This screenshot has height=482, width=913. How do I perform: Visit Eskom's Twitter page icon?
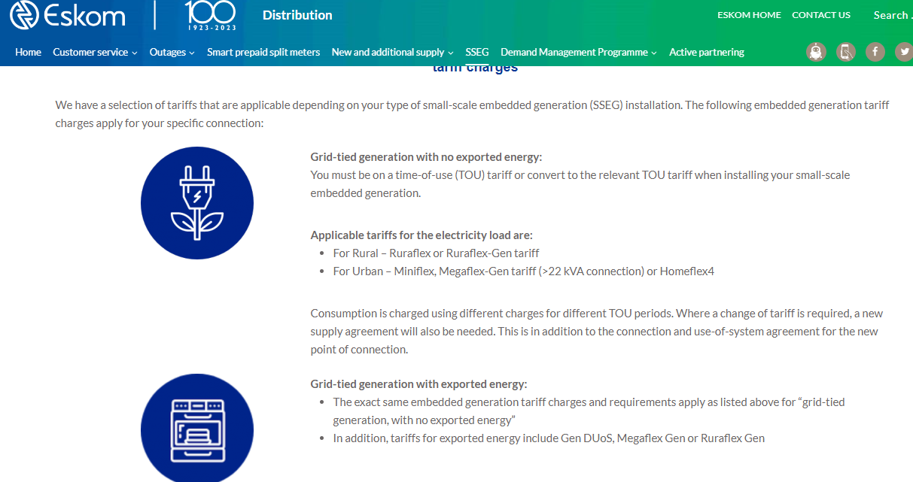point(904,52)
